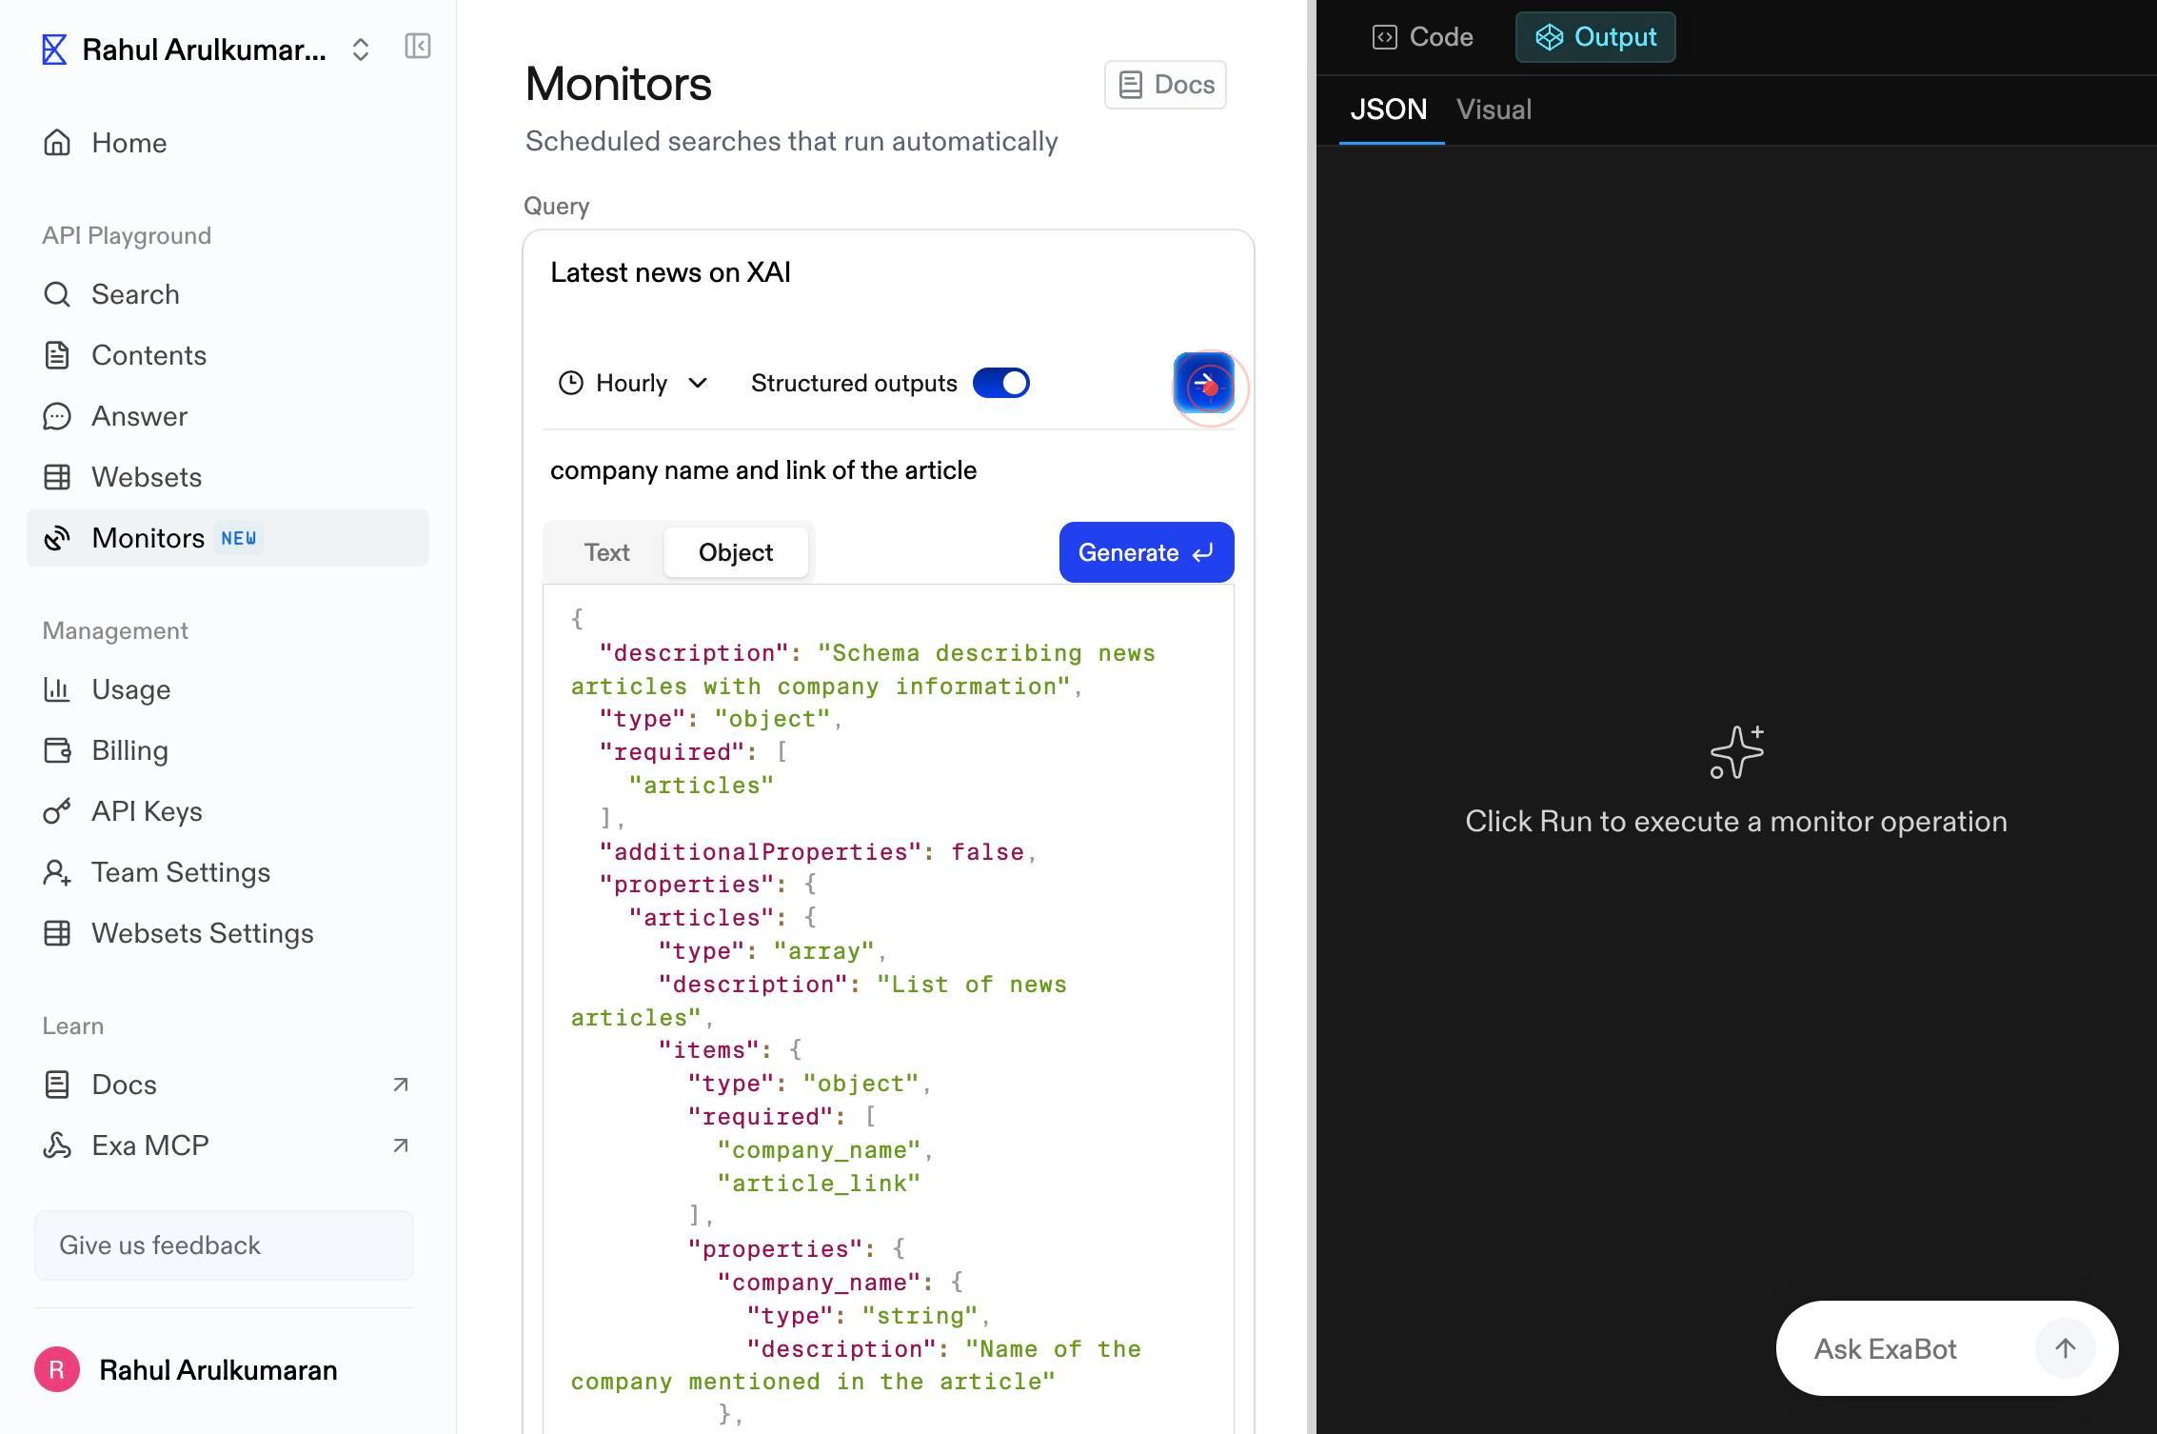Open the team switcher chevrons

tap(360, 50)
